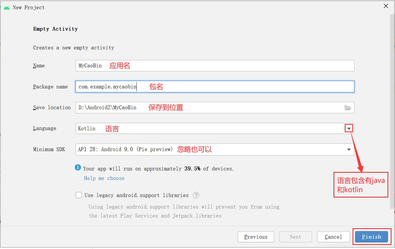Click the Android logo in the title bar
The image size is (395, 249).
[7, 8]
